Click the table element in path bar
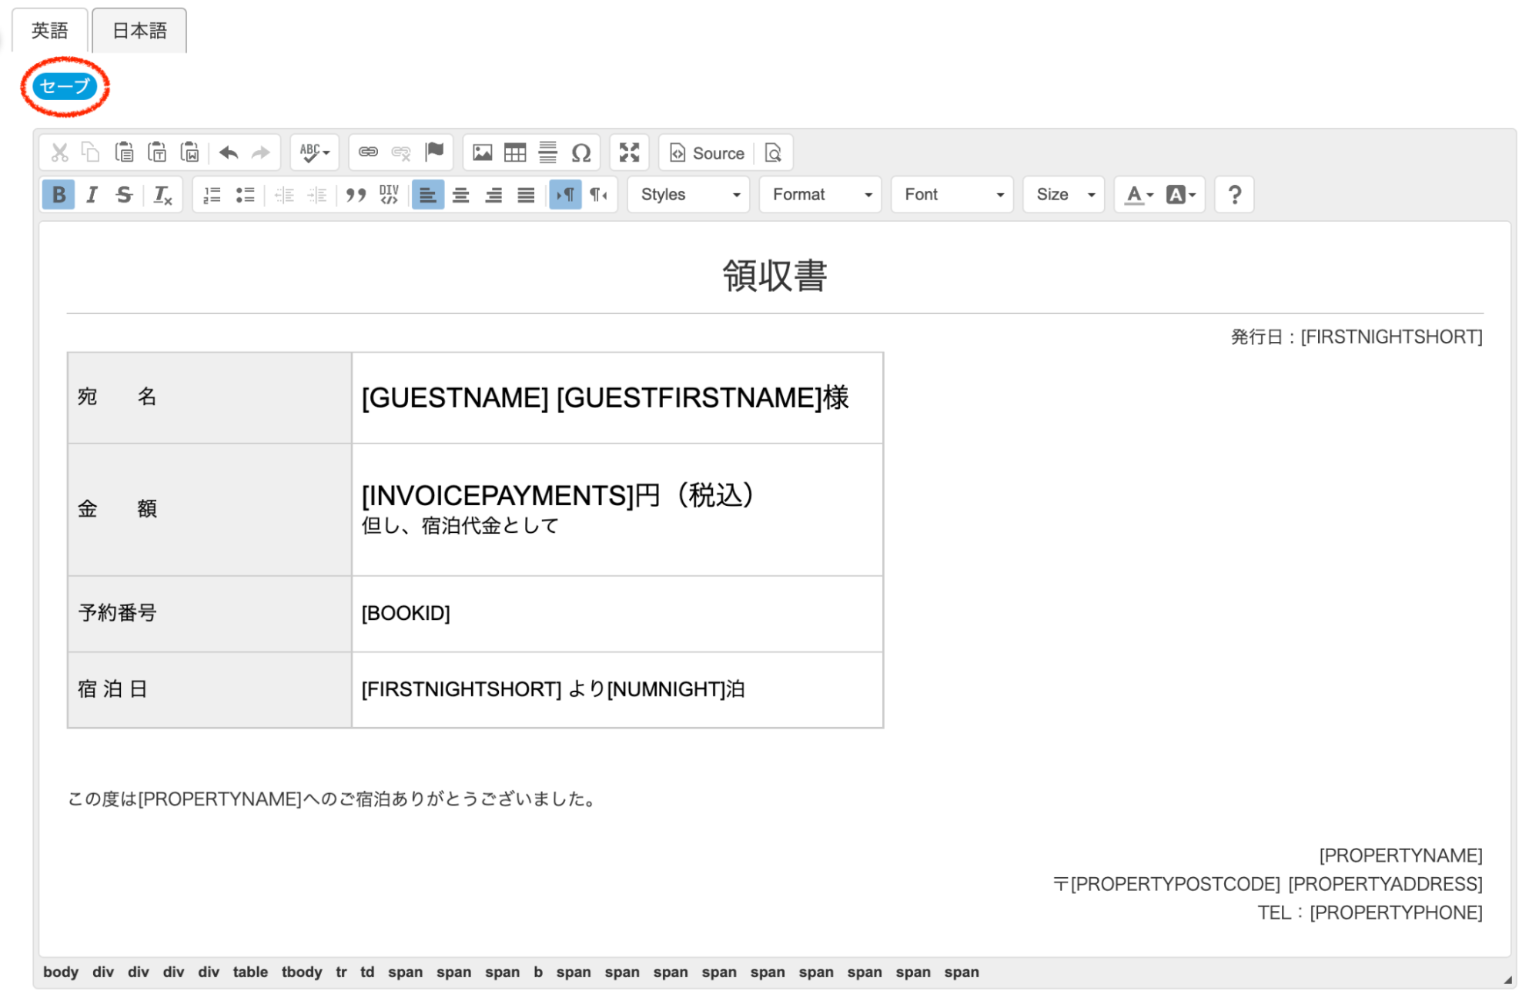The height and width of the screenshot is (1008, 1539). tap(250, 972)
